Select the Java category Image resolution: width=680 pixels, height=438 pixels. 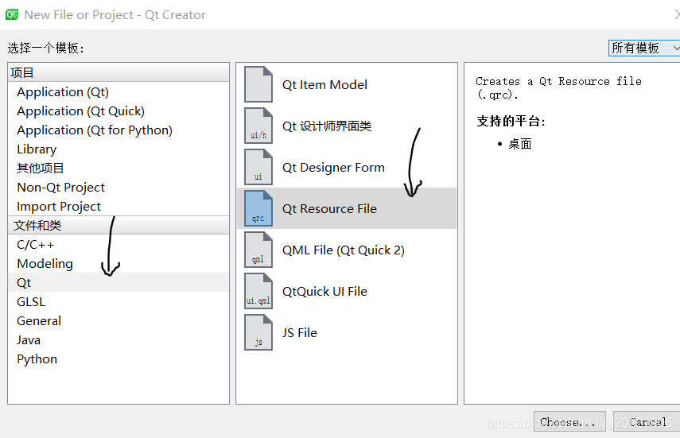(x=119, y=340)
